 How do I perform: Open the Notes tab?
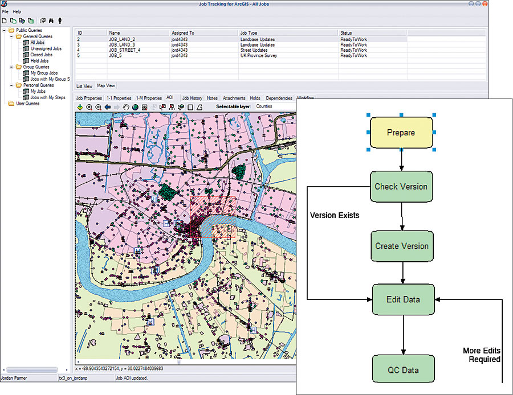(212, 98)
